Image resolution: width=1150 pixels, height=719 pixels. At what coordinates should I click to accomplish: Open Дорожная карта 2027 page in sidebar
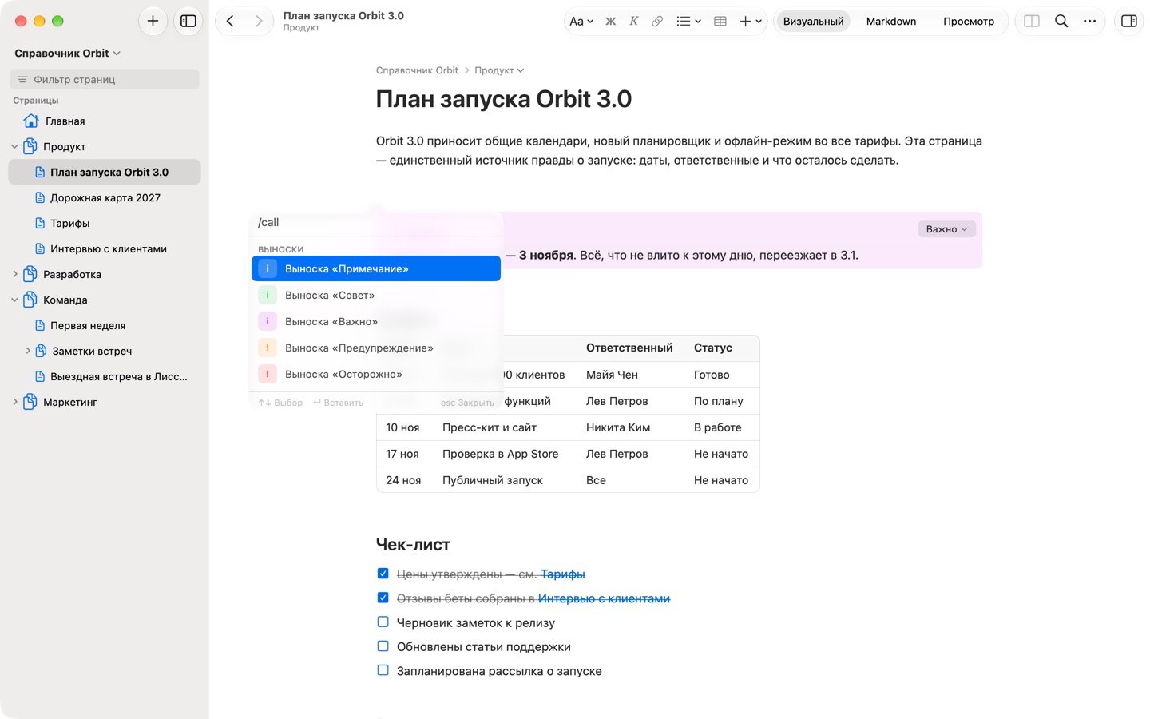pos(105,197)
